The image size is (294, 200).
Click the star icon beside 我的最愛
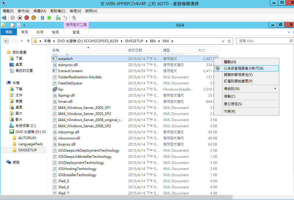(9, 52)
